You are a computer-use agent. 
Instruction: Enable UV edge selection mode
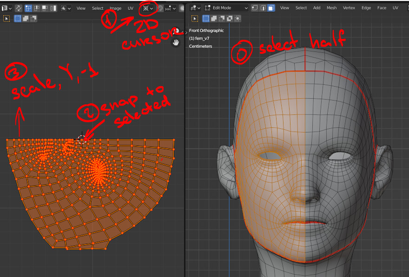tap(37, 8)
